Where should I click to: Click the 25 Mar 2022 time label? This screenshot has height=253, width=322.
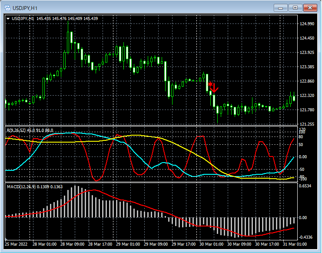(x=16, y=244)
